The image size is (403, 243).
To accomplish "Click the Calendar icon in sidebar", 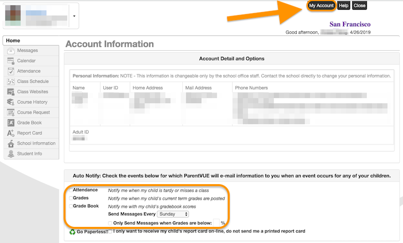I will (x=11, y=61).
